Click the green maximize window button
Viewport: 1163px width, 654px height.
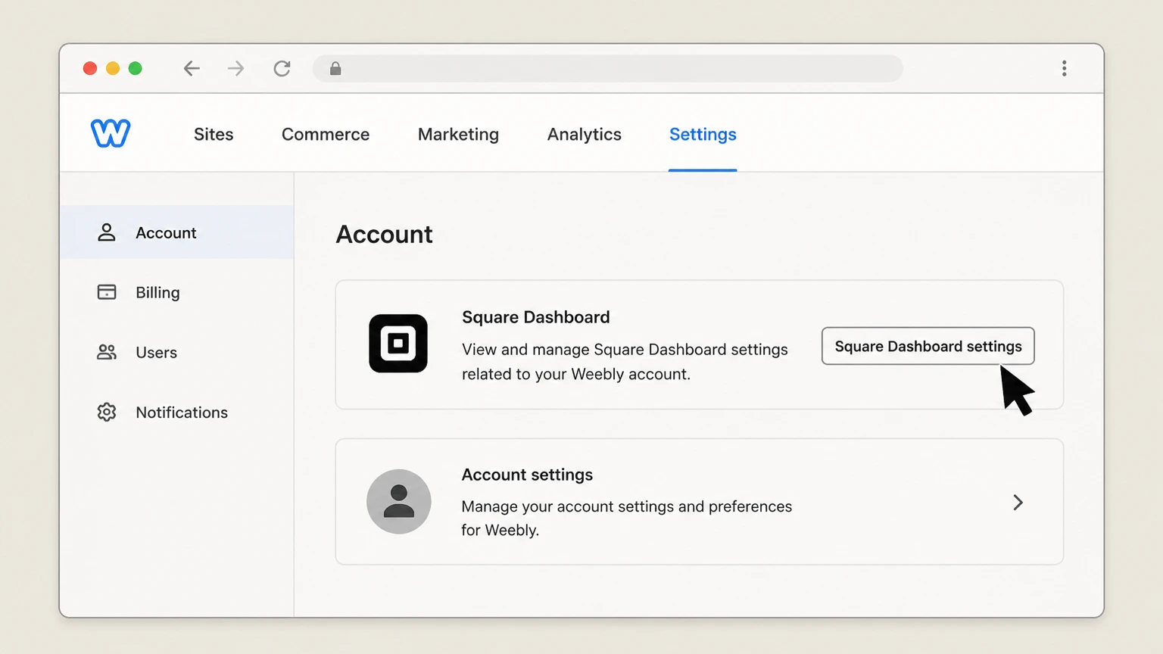(x=136, y=69)
